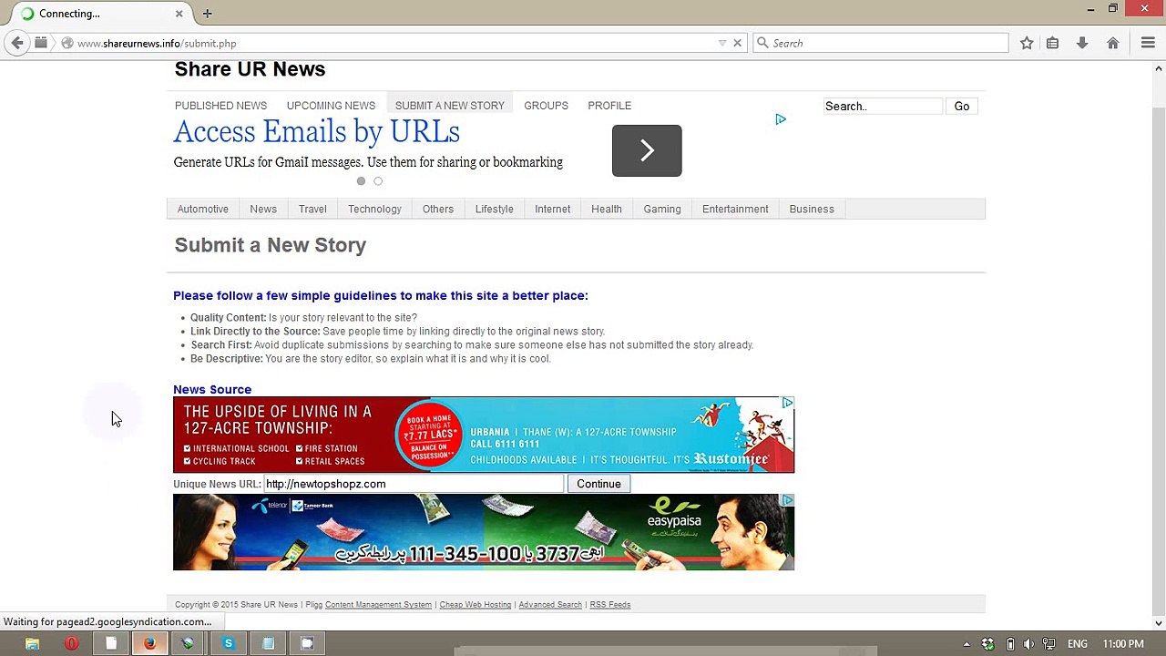The image size is (1166, 656).
Task: Open Opera from the taskbar
Action: 71,644
